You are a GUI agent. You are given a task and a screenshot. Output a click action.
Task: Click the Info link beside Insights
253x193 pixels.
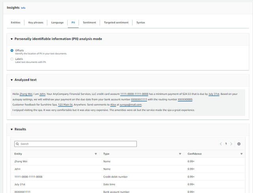[23, 8]
